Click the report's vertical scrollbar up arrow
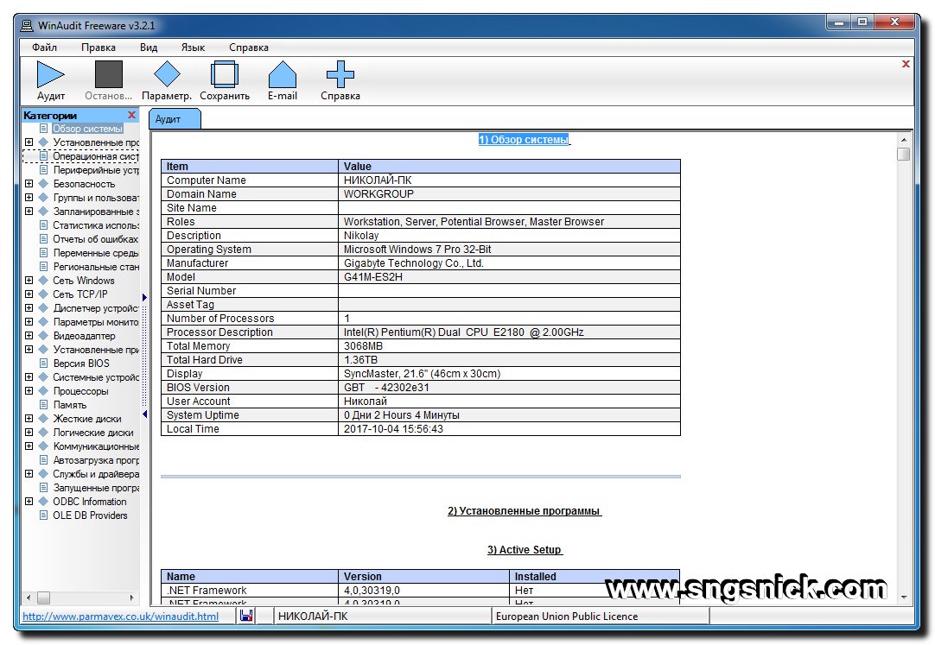This screenshot has height=645, width=935. (x=904, y=140)
